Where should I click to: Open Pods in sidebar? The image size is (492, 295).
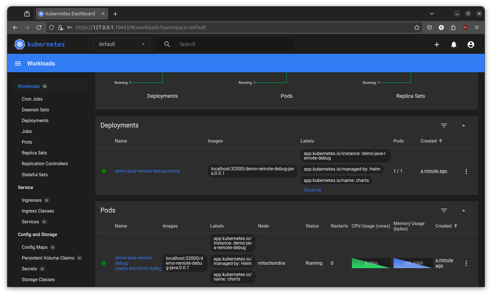(x=27, y=142)
